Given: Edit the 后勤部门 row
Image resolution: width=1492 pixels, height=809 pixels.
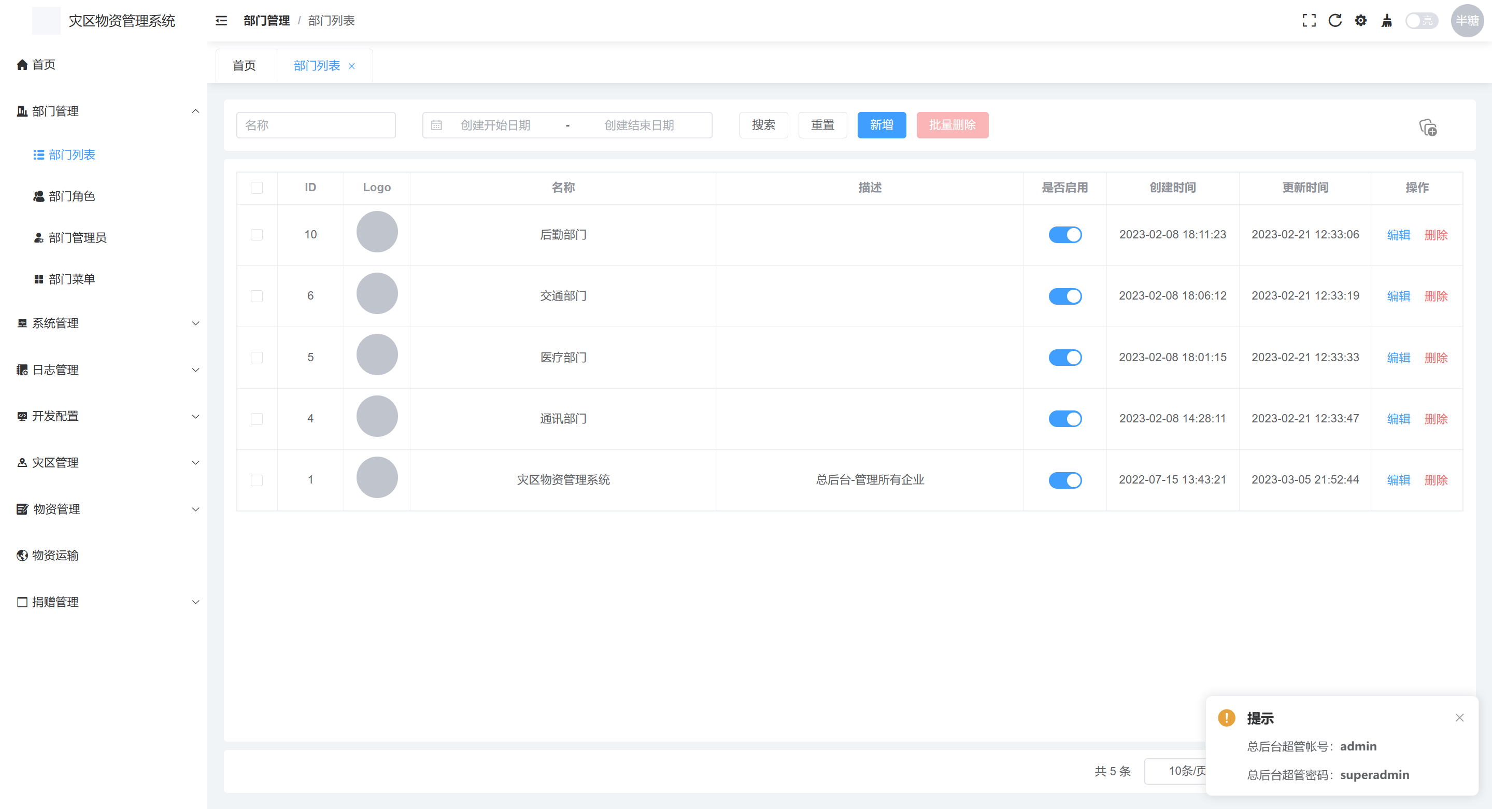Looking at the screenshot, I should 1398,235.
